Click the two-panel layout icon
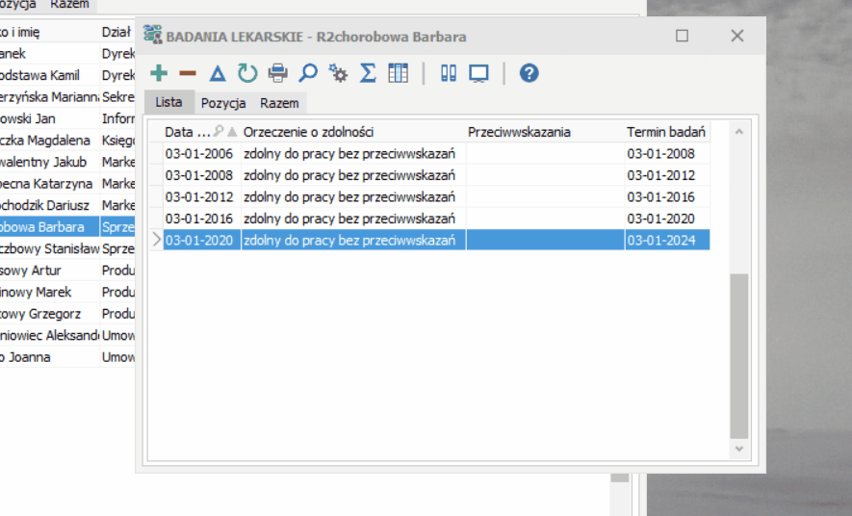The height and width of the screenshot is (516, 852). [449, 73]
